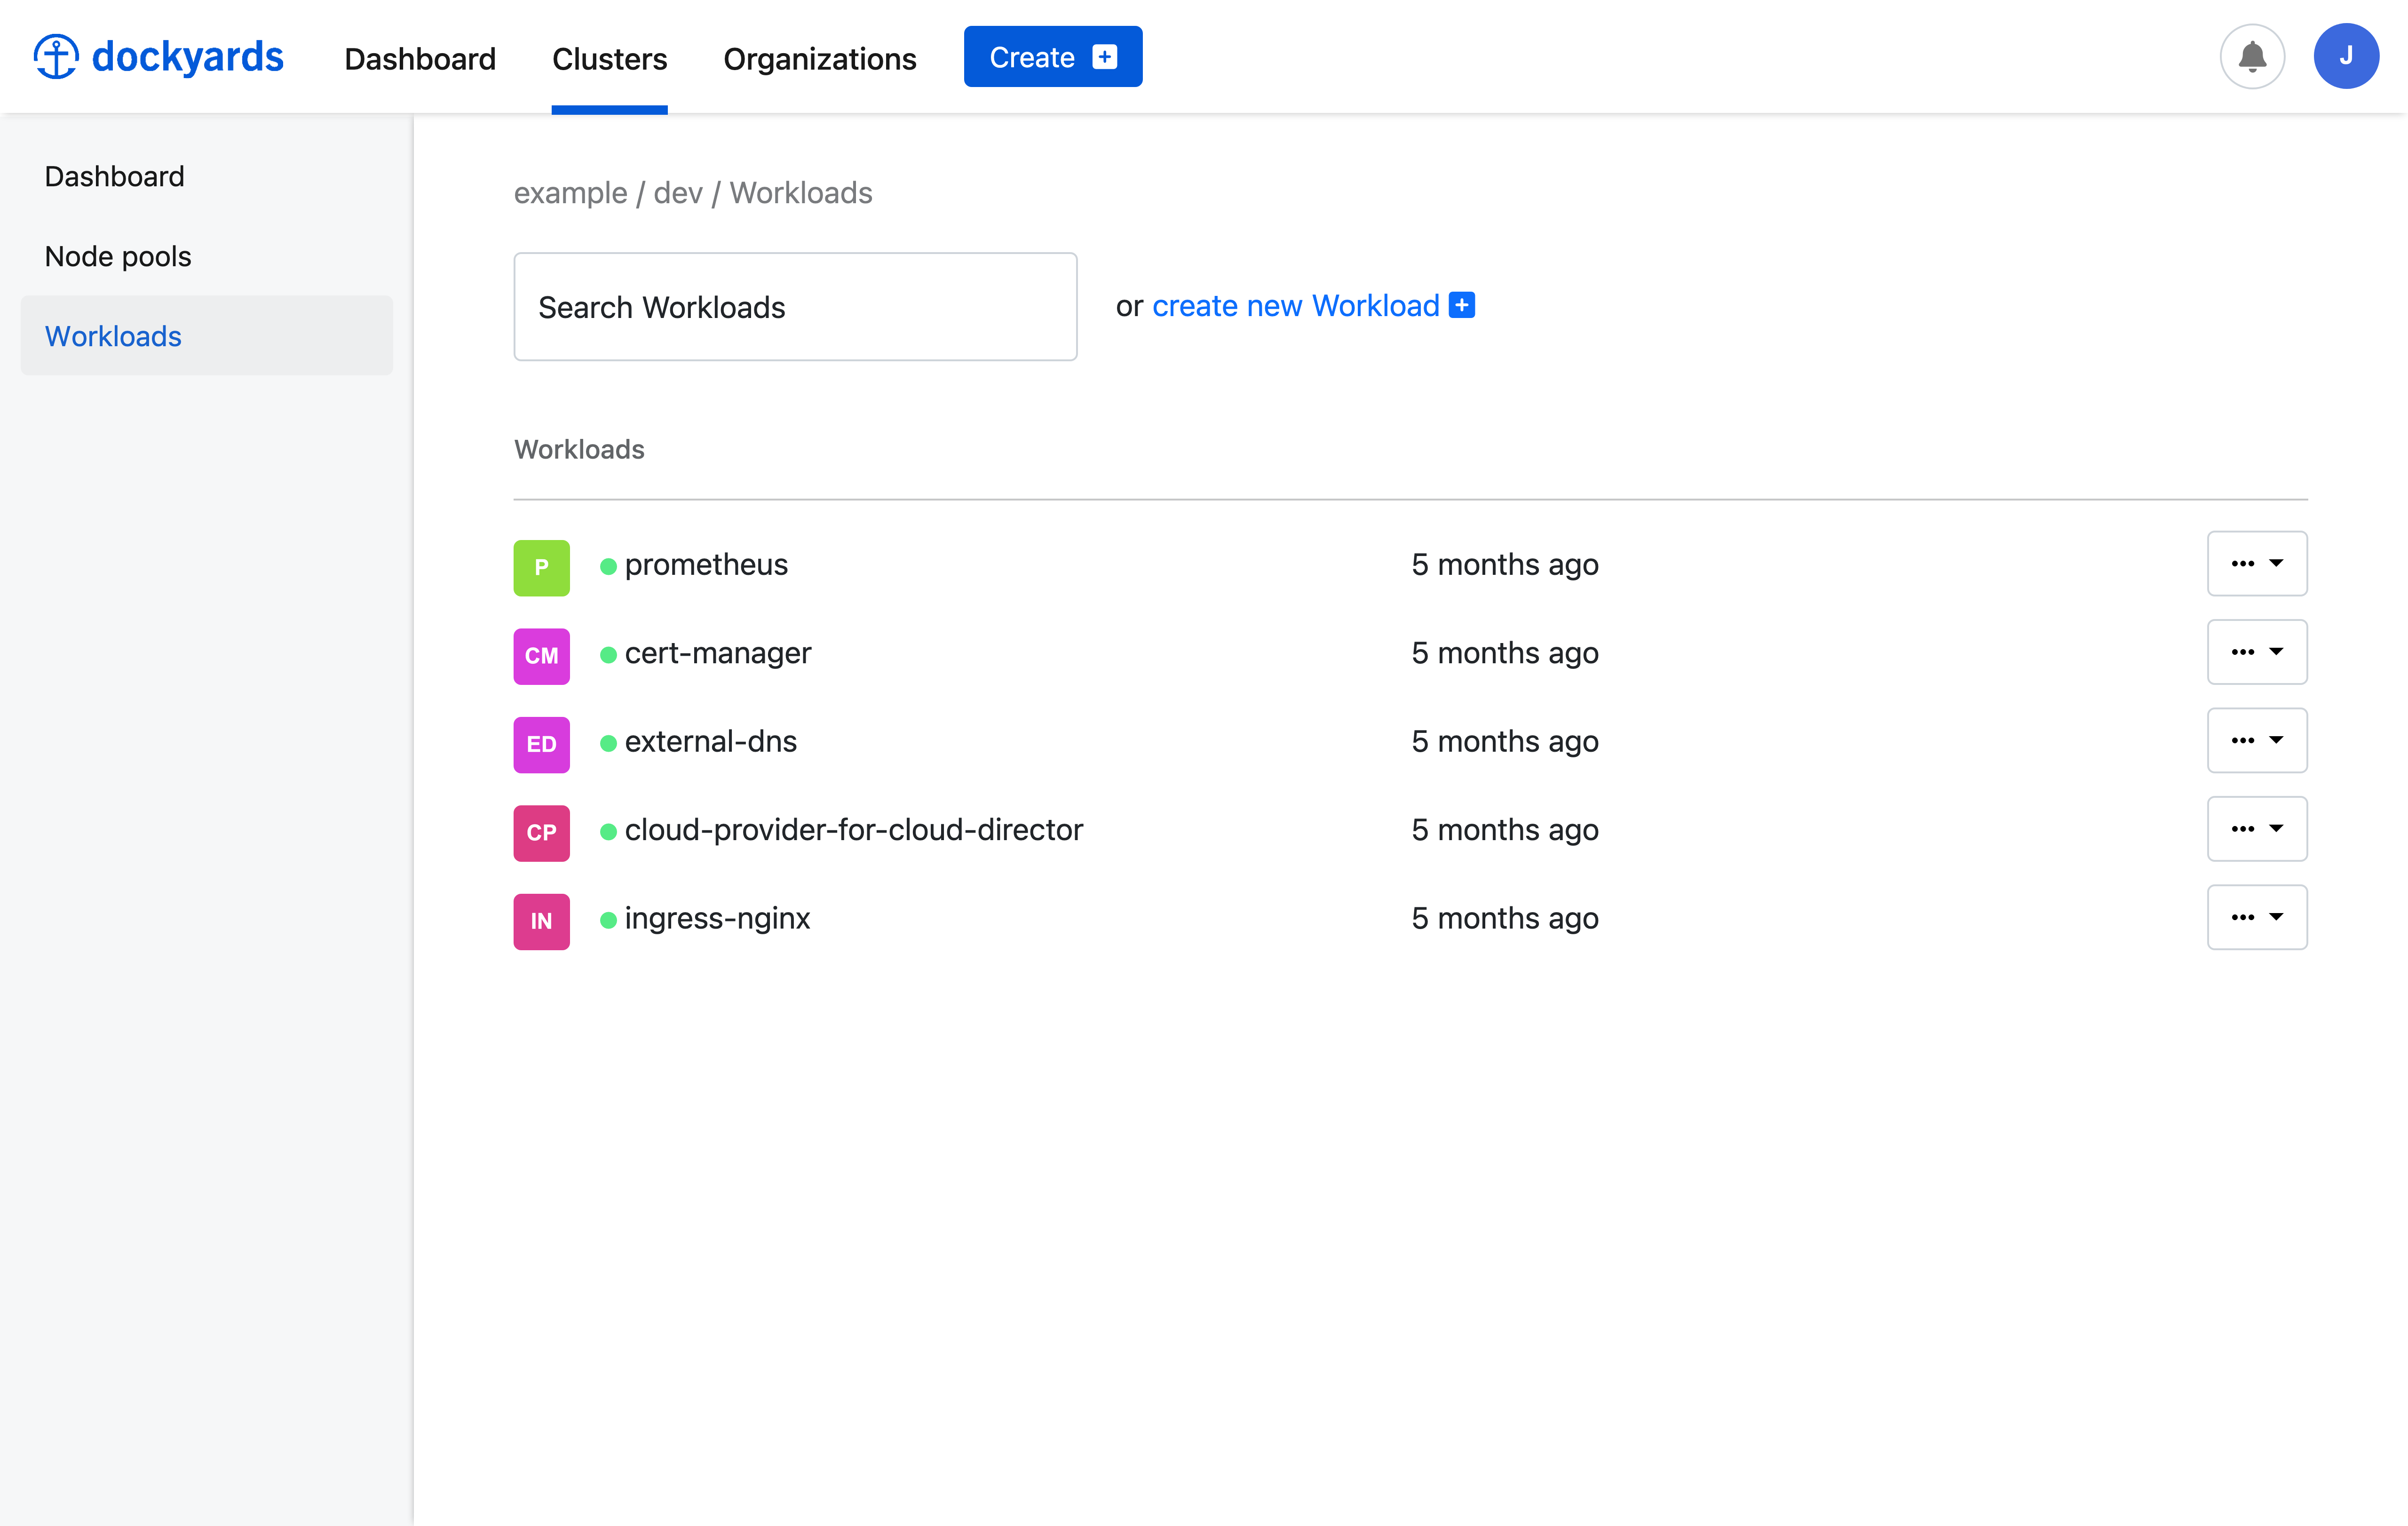The width and height of the screenshot is (2408, 1526).
Task: Click the external-dns ED badge icon
Action: point(542,744)
